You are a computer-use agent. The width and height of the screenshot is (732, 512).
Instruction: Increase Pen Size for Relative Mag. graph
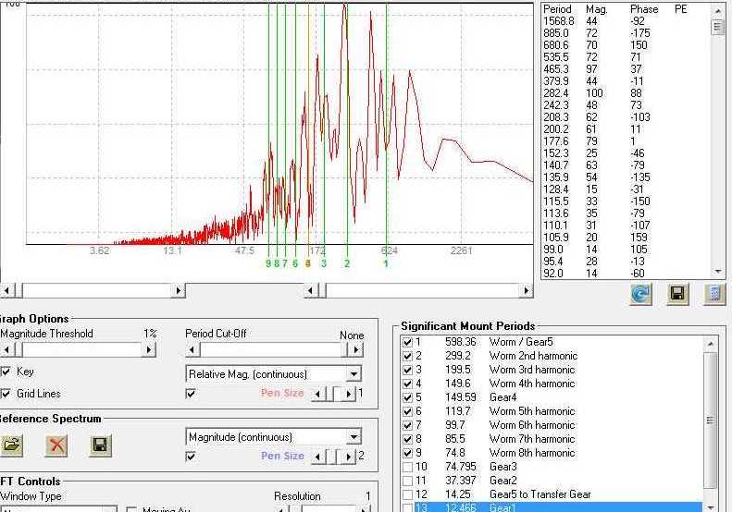pyautogui.click(x=350, y=394)
